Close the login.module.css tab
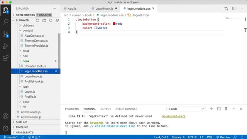The image size is (247, 139). coord(153,8)
